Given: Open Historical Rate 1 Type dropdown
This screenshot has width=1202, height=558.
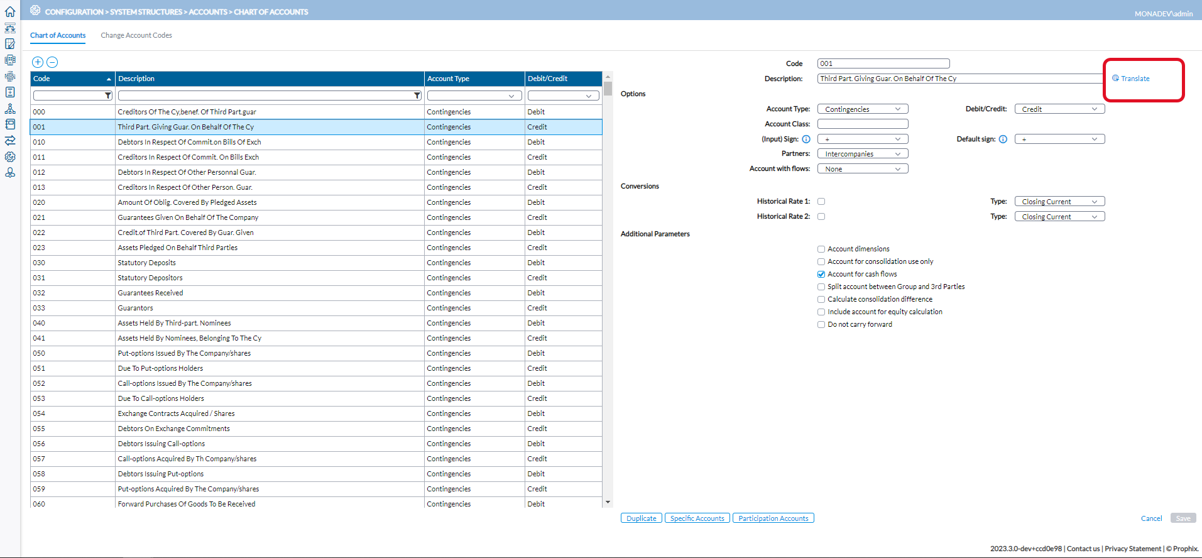Looking at the screenshot, I should [x=1059, y=202].
